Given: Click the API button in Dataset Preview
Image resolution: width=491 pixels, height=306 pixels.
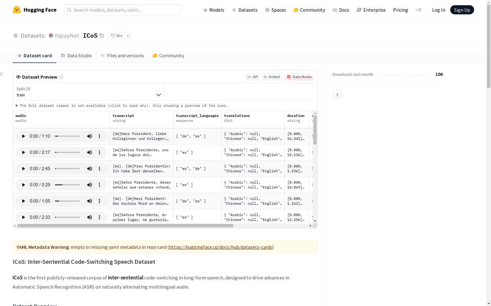Looking at the screenshot, I should [x=253, y=77].
